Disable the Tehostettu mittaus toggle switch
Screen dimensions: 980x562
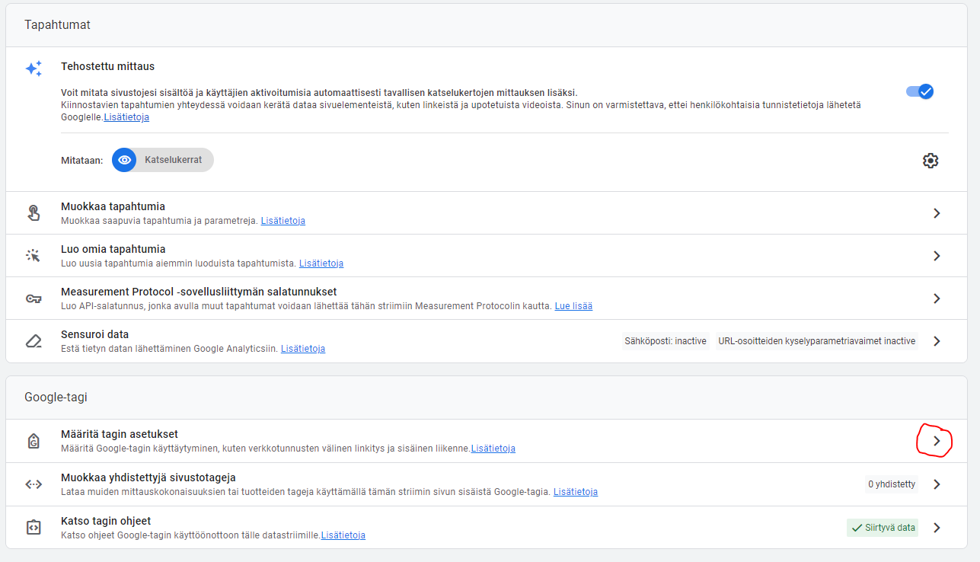(x=919, y=91)
